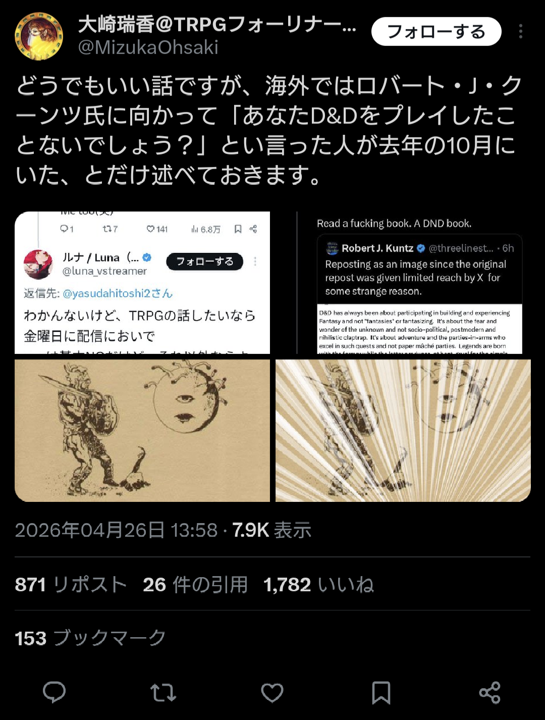Open the @MizukaOhsaki handle link
Viewport: 545px width, 720px height.
point(148,47)
